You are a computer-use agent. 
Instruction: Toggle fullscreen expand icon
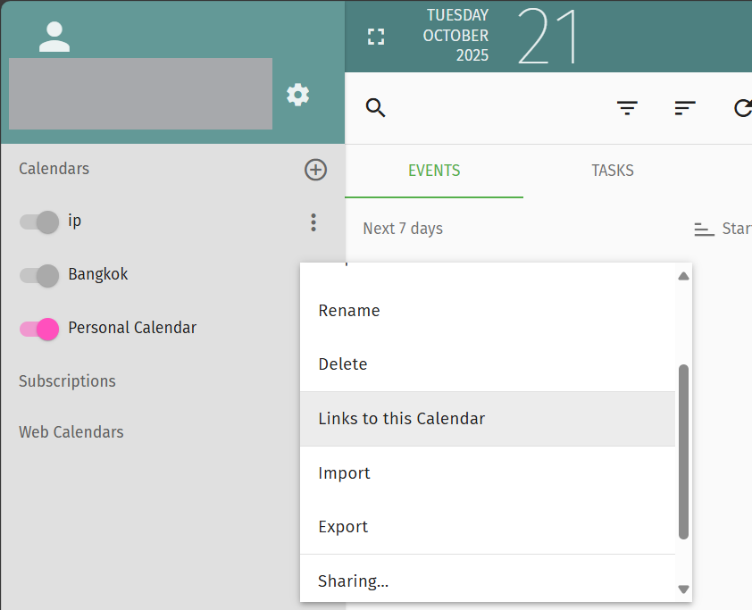(376, 37)
